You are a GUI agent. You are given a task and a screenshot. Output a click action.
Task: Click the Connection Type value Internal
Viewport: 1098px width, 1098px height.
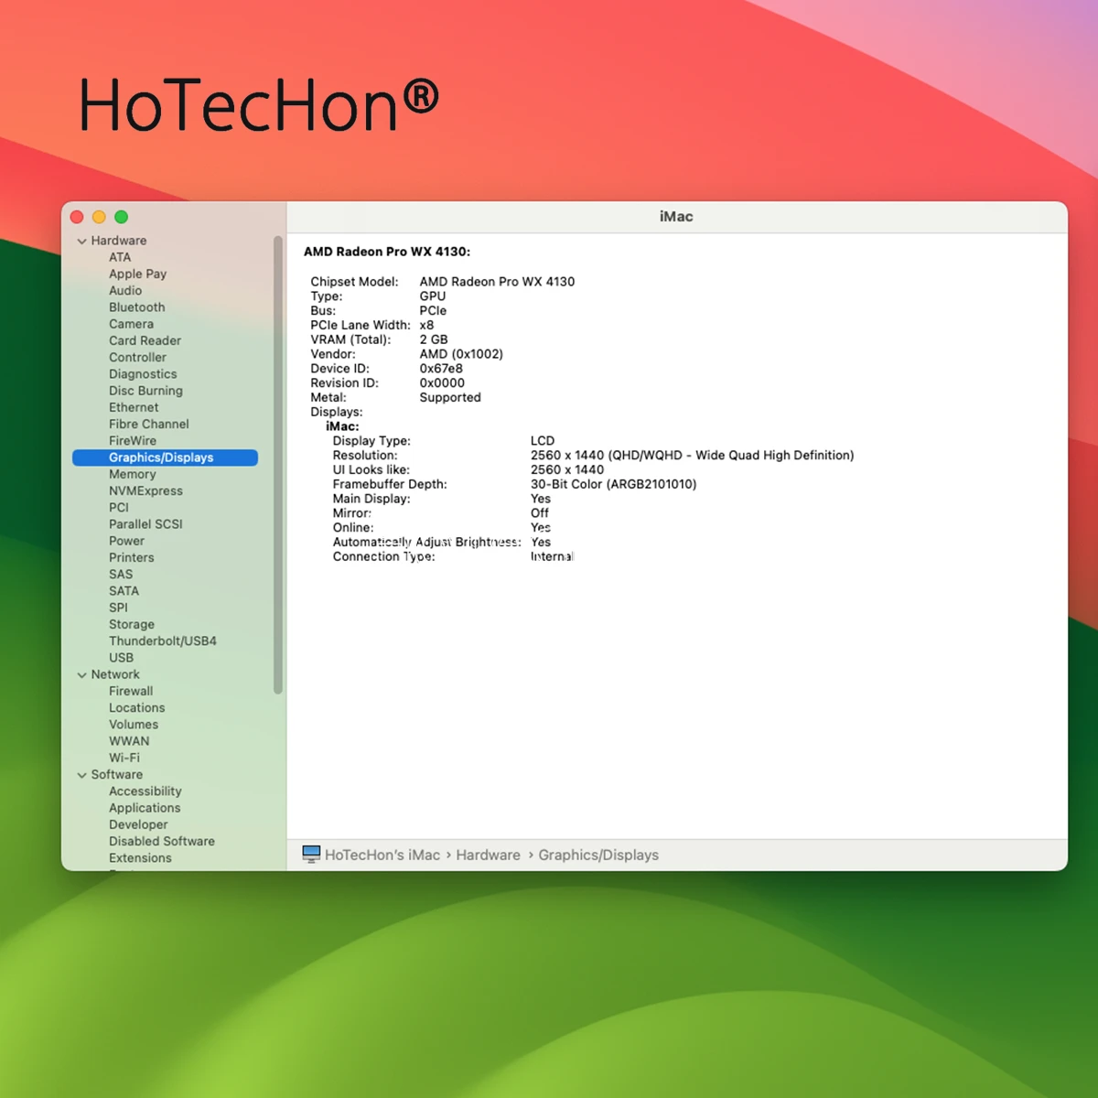pos(552,556)
